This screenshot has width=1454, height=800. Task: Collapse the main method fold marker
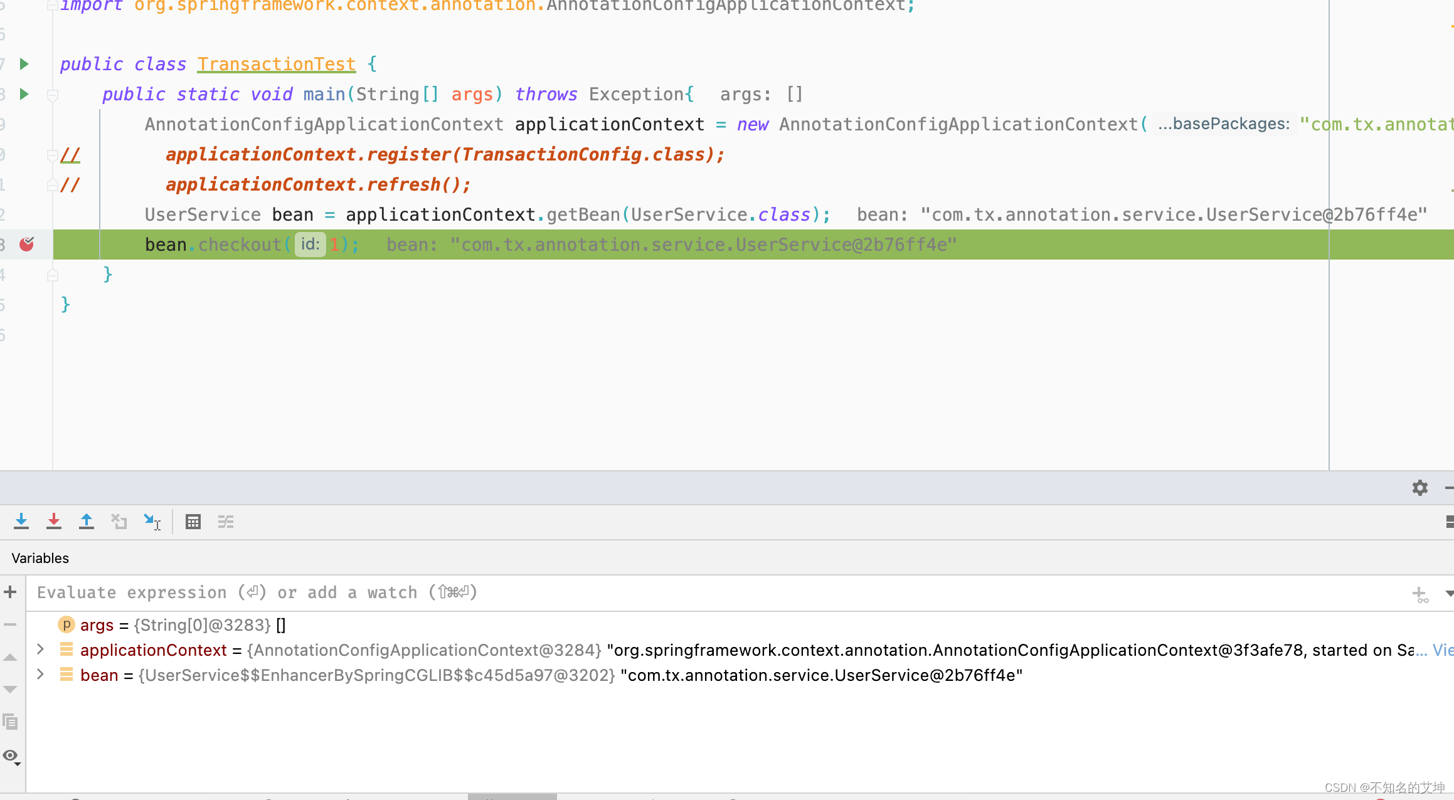[53, 95]
